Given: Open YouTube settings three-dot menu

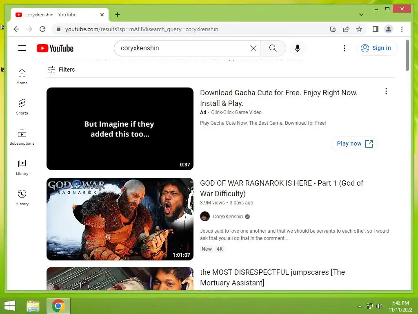Looking at the screenshot, I should [345, 48].
